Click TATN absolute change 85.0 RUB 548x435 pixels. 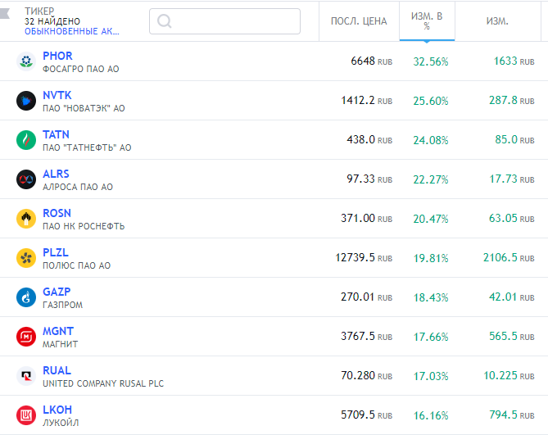pyautogui.click(x=514, y=140)
